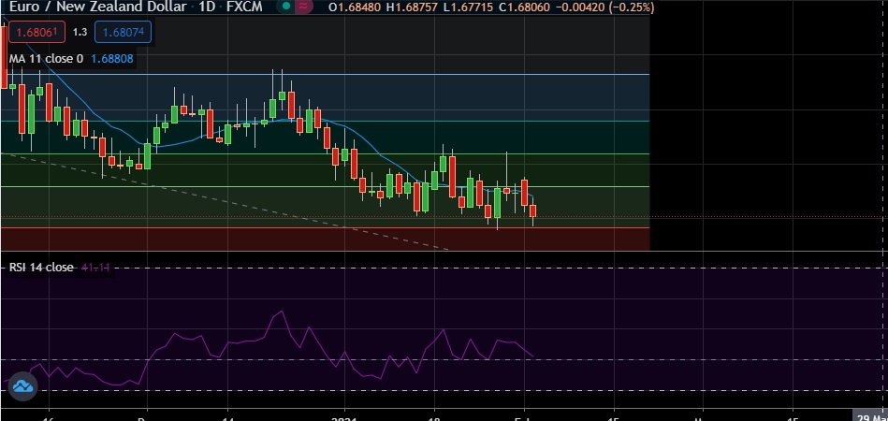Click the high value H1.68757
Screen dimensions: 888x421
(x=412, y=7)
